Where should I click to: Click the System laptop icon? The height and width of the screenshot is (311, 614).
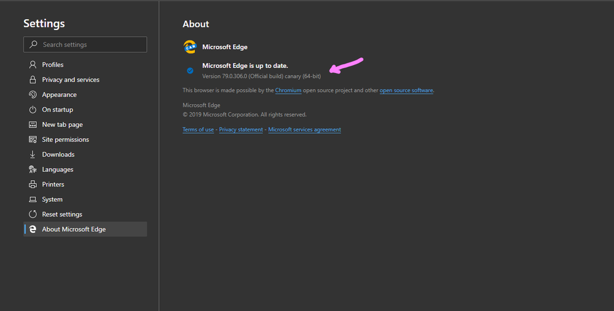coord(33,199)
